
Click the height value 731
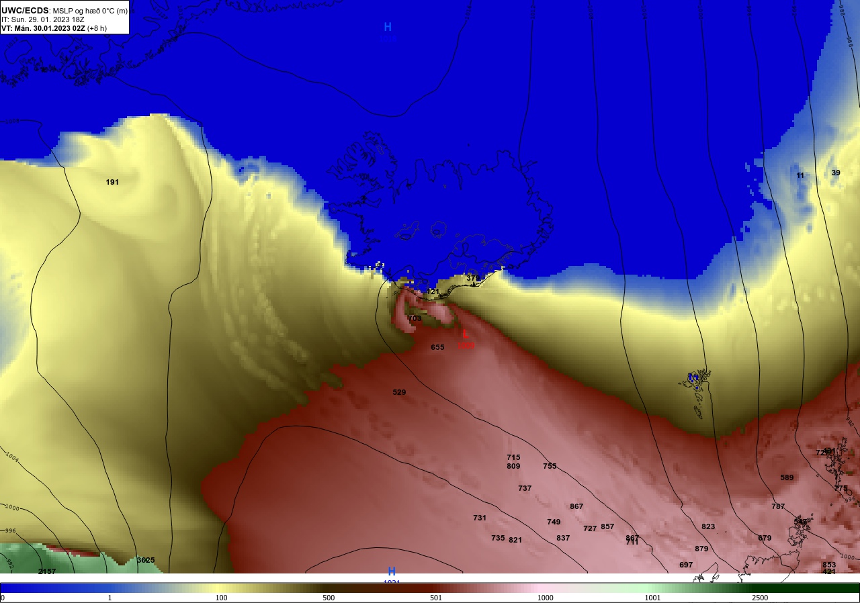click(x=479, y=518)
